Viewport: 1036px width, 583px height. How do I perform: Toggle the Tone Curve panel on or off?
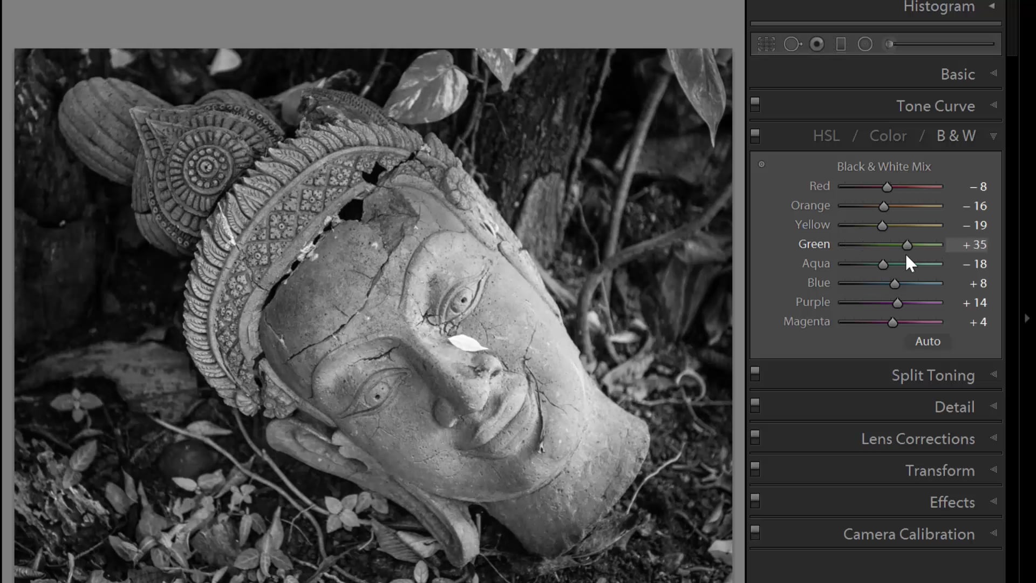click(755, 104)
